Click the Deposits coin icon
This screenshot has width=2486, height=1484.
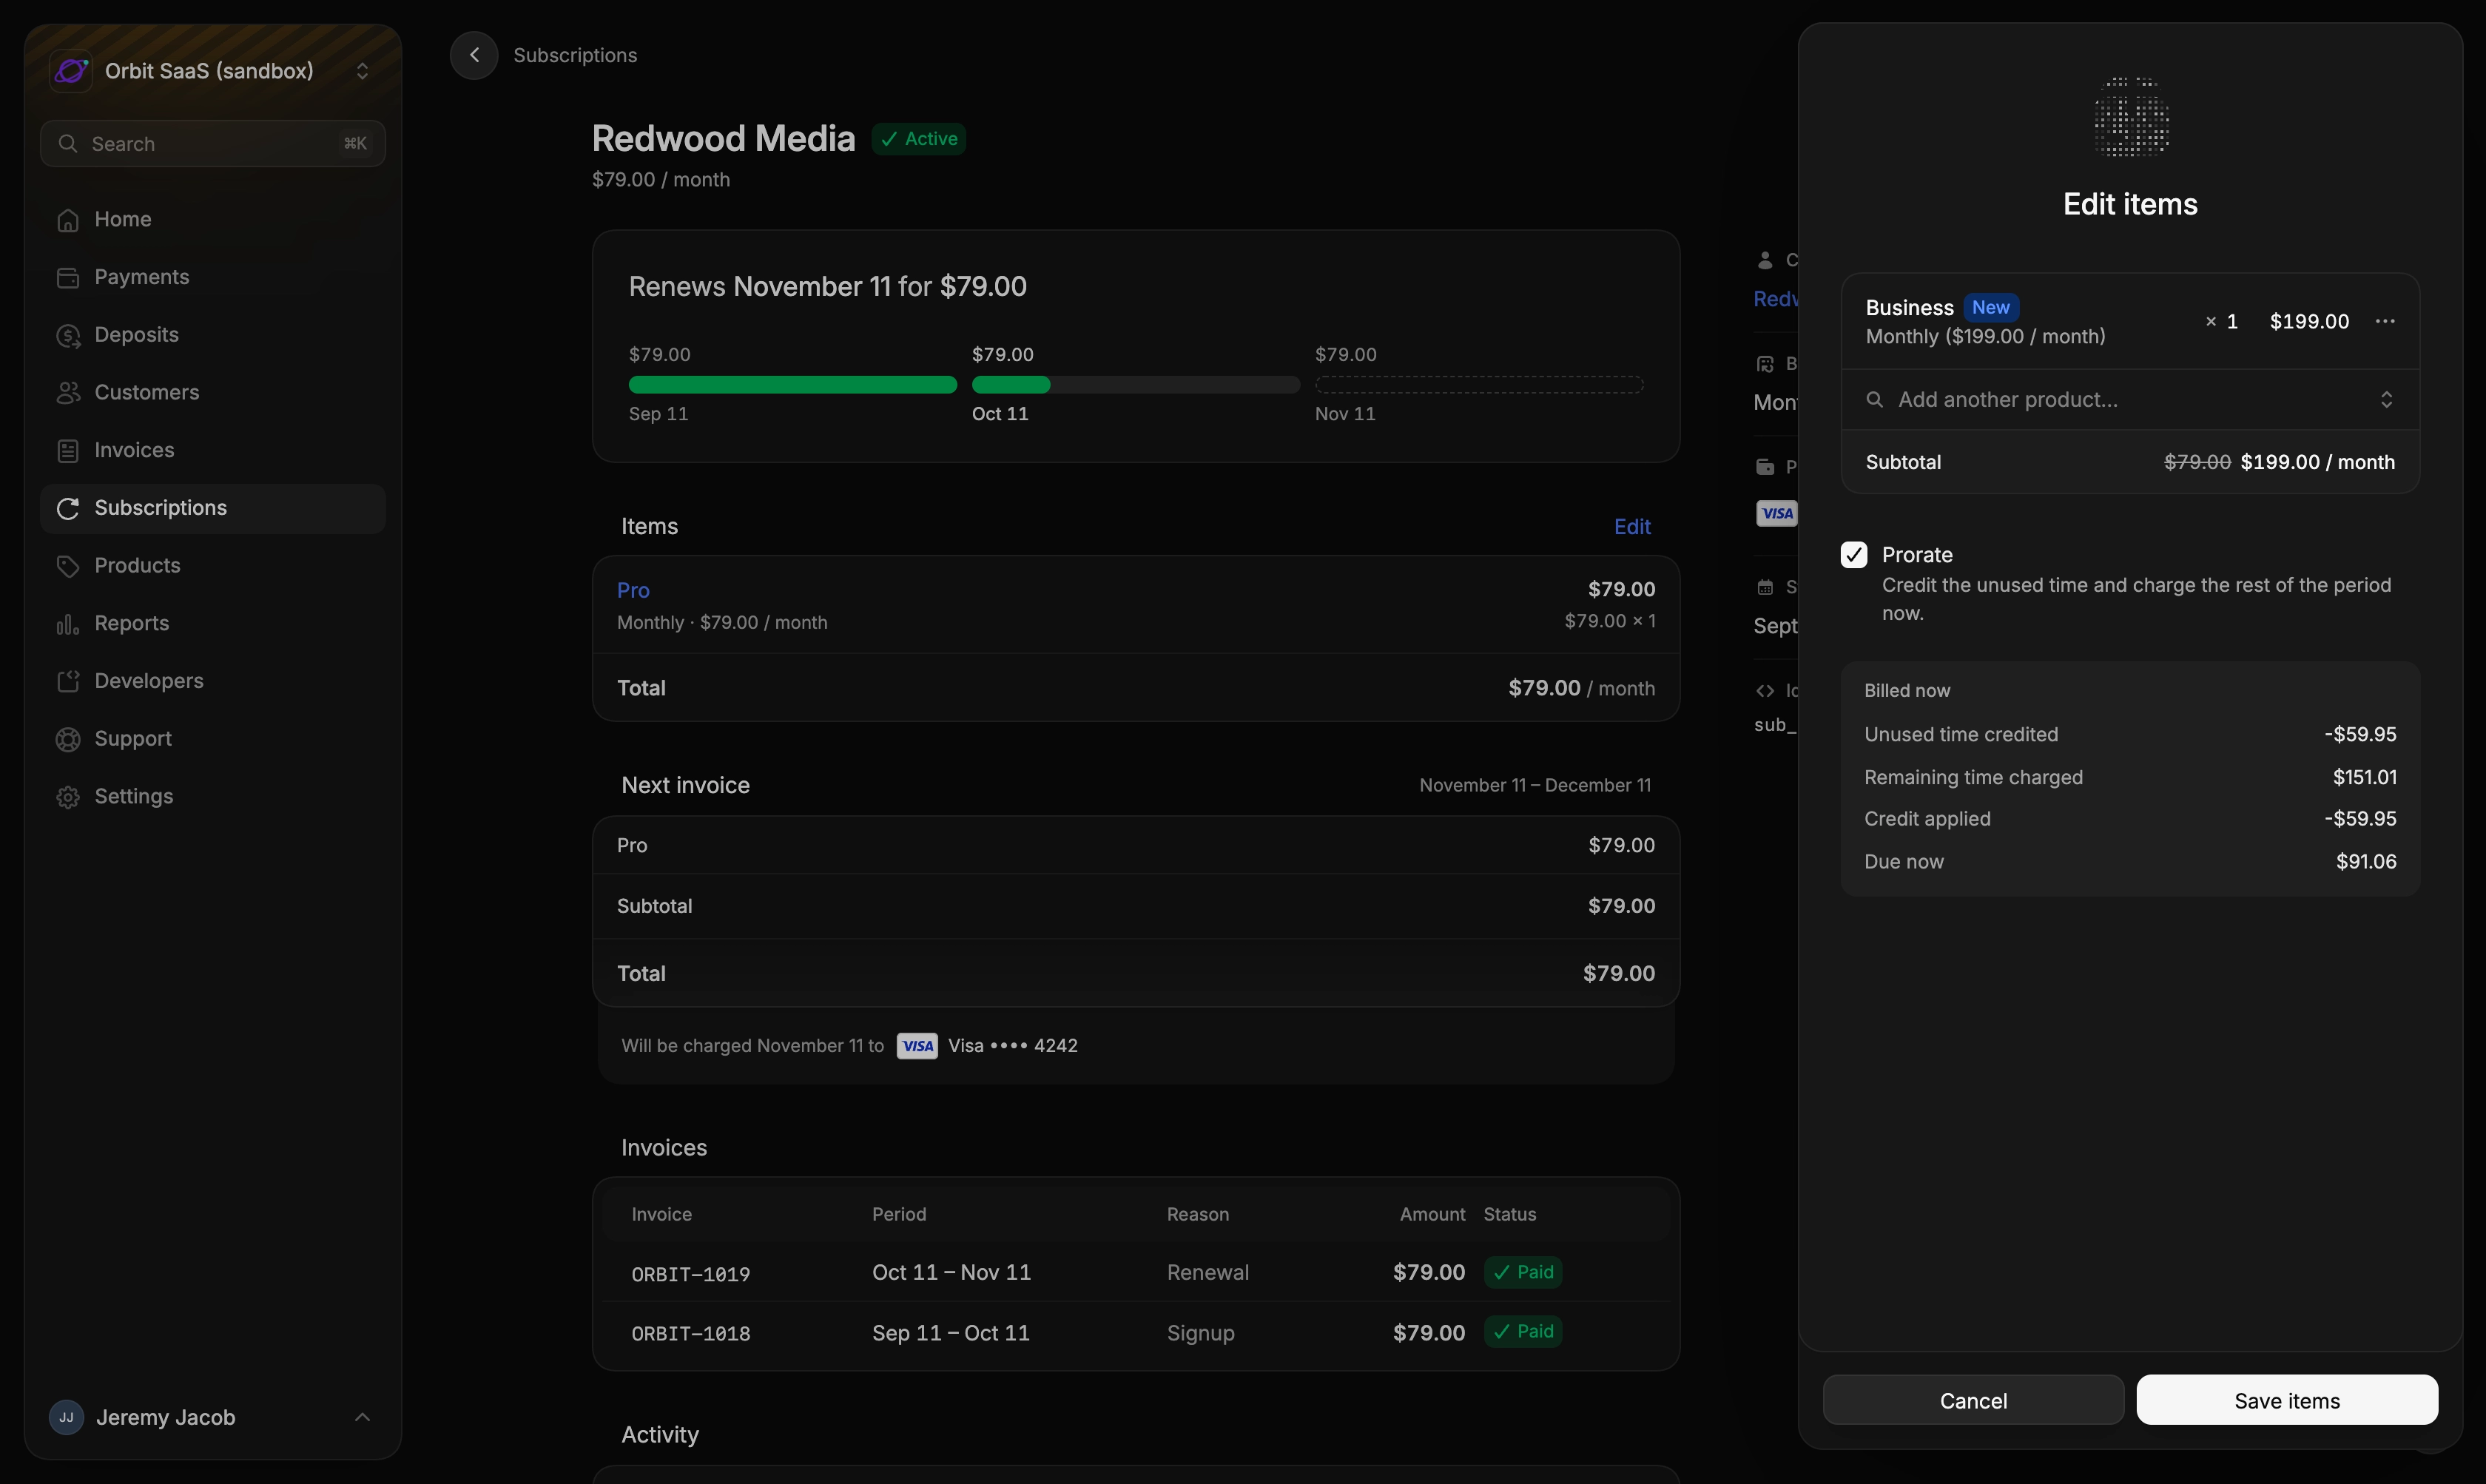click(x=68, y=336)
